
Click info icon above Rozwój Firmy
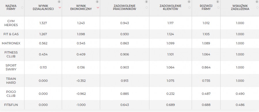tap(218, 2)
